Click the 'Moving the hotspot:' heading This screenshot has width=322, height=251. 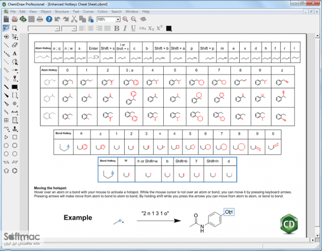point(50,188)
